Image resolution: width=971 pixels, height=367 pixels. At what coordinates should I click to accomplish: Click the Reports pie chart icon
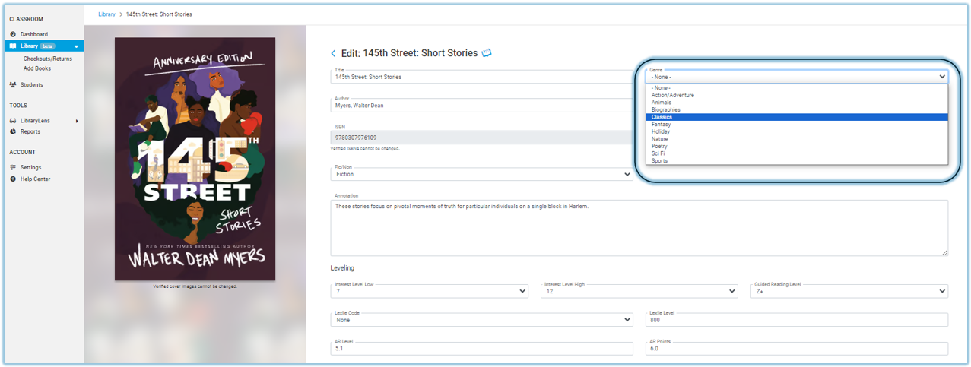(x=13, y=131)
